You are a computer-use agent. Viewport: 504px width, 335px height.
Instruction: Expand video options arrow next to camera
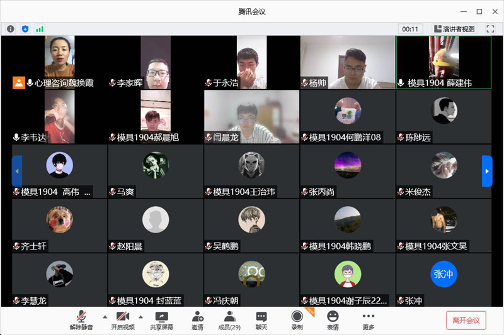pos(140,317)
